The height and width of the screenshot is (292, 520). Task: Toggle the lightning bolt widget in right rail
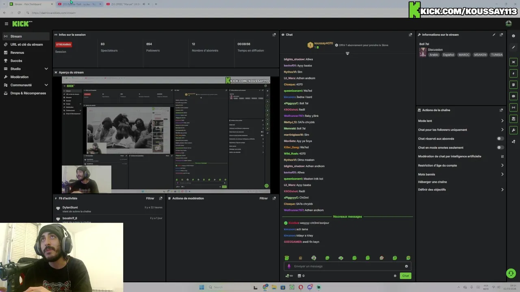coord(513,73)
